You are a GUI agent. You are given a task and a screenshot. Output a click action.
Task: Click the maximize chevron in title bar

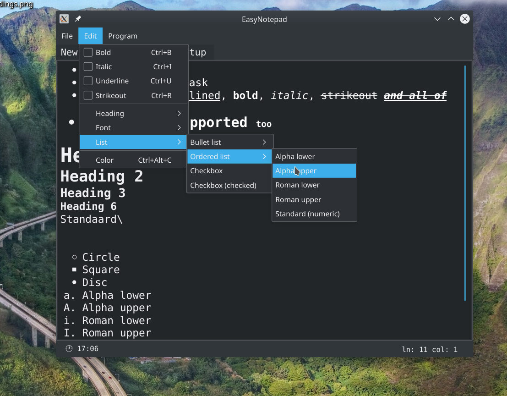coord(451,19)
